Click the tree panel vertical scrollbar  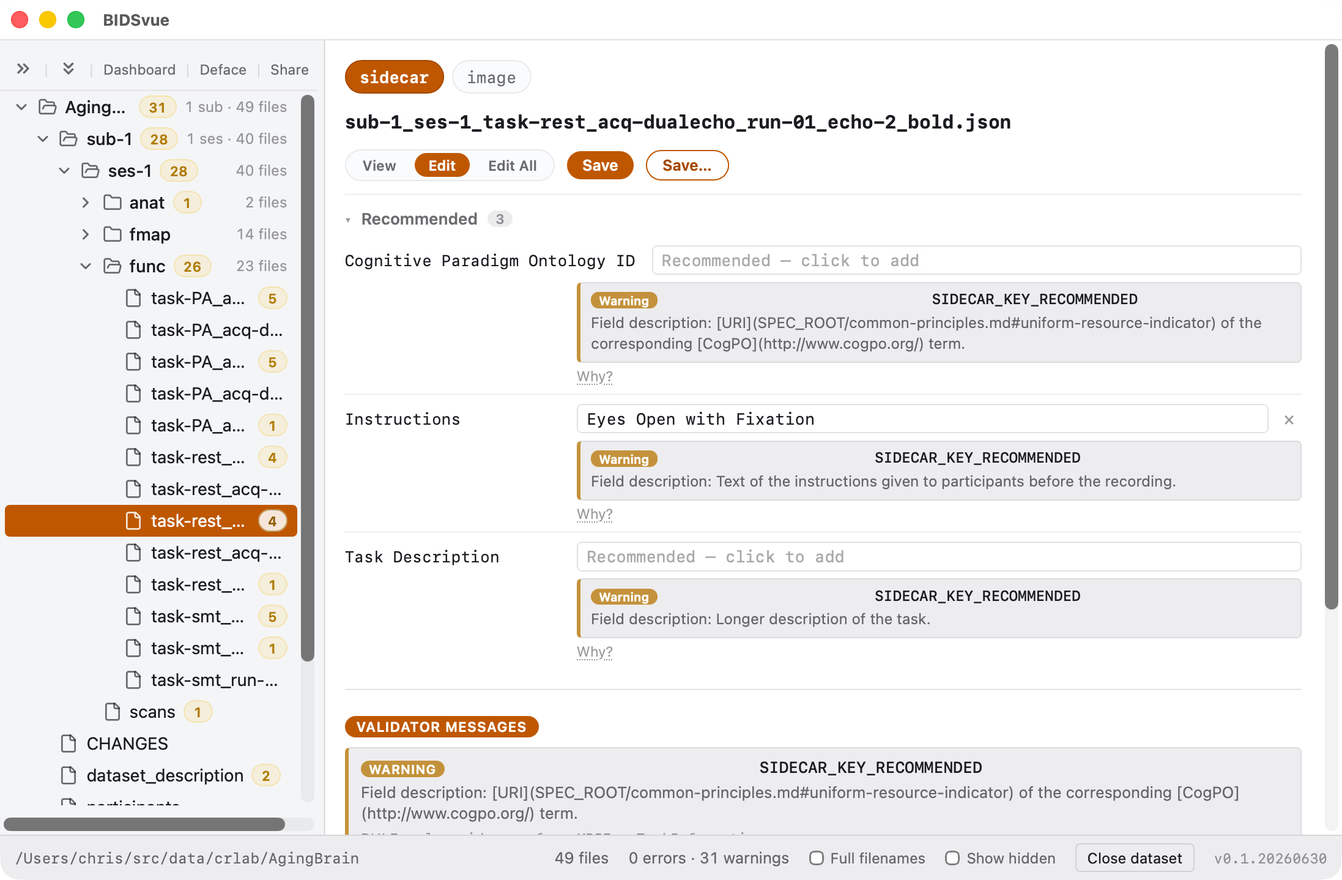tap(308, 378)
